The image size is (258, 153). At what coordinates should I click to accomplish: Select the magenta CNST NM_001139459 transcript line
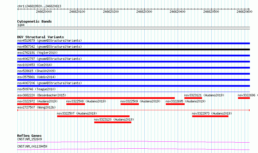(x=133, y=149)
